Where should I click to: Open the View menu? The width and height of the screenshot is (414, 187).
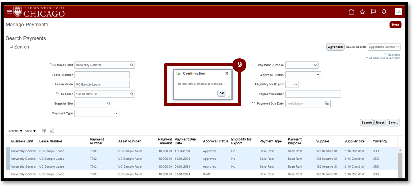coord(30,131)
